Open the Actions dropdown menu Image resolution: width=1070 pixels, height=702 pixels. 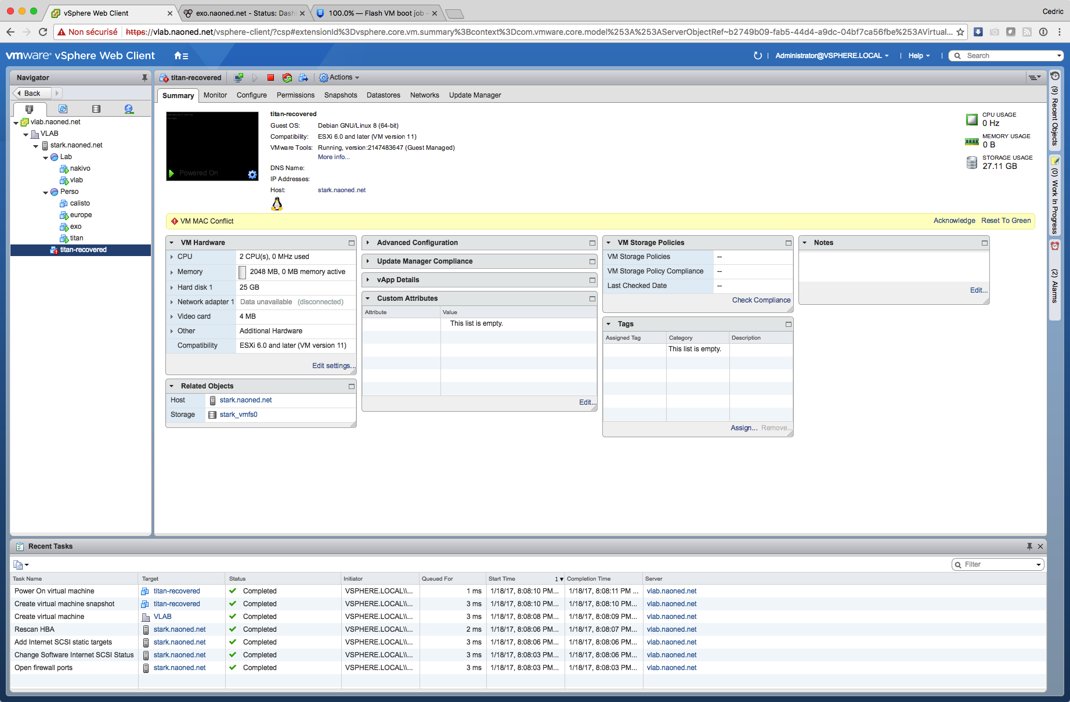[339, 78]
